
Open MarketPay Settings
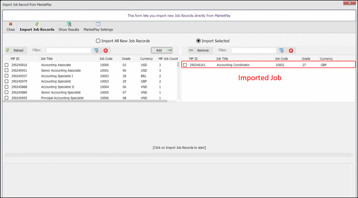(x=98, y=25)
